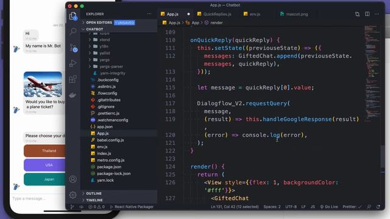The height and width of the screenshot is (219, 390).
Task: Collapse the CHATBOT folder section
Action: 94,29
